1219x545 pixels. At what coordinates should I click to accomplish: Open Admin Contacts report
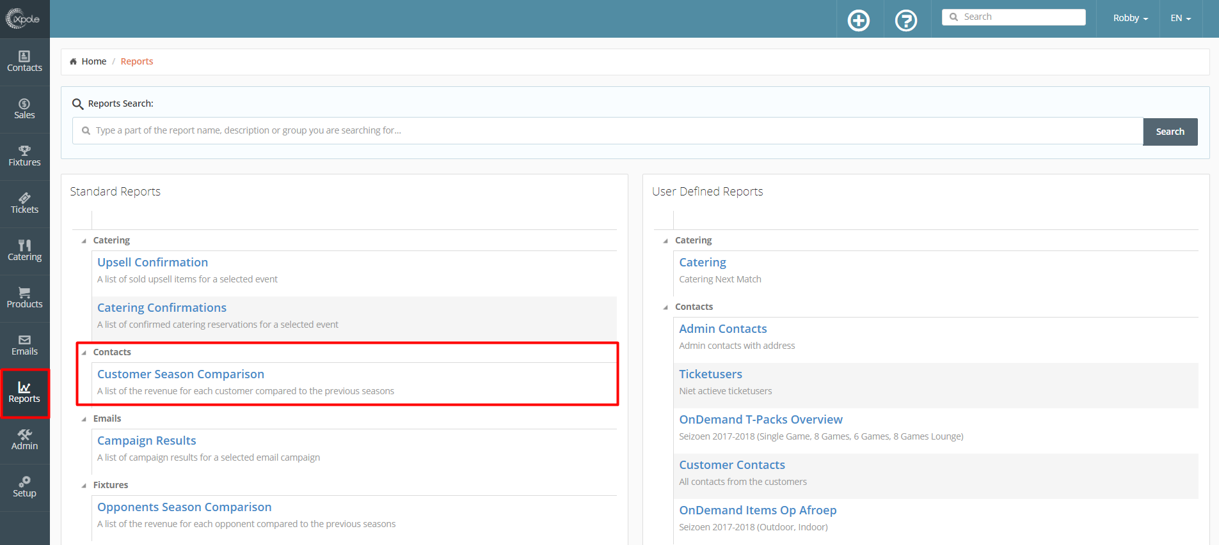tap(723, 328)
